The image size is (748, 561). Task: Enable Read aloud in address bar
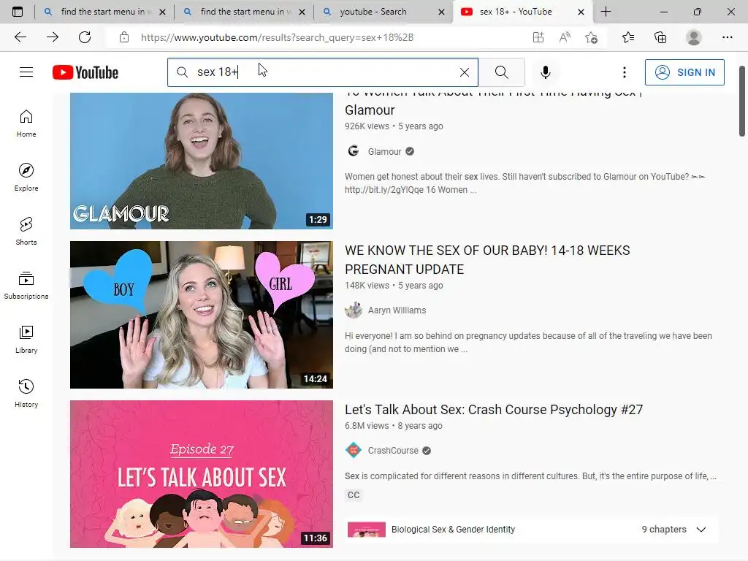565,37
